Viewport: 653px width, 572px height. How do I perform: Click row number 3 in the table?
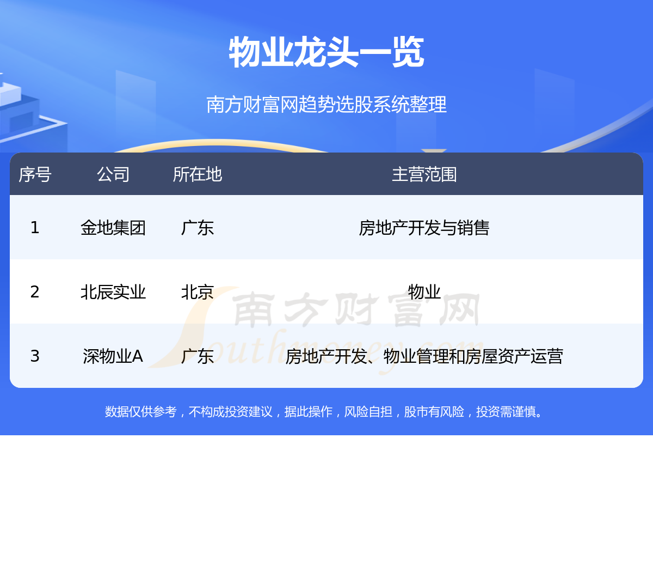(x=35, y=356)
